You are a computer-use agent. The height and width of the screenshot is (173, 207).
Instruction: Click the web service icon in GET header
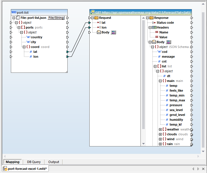point(93,13)
